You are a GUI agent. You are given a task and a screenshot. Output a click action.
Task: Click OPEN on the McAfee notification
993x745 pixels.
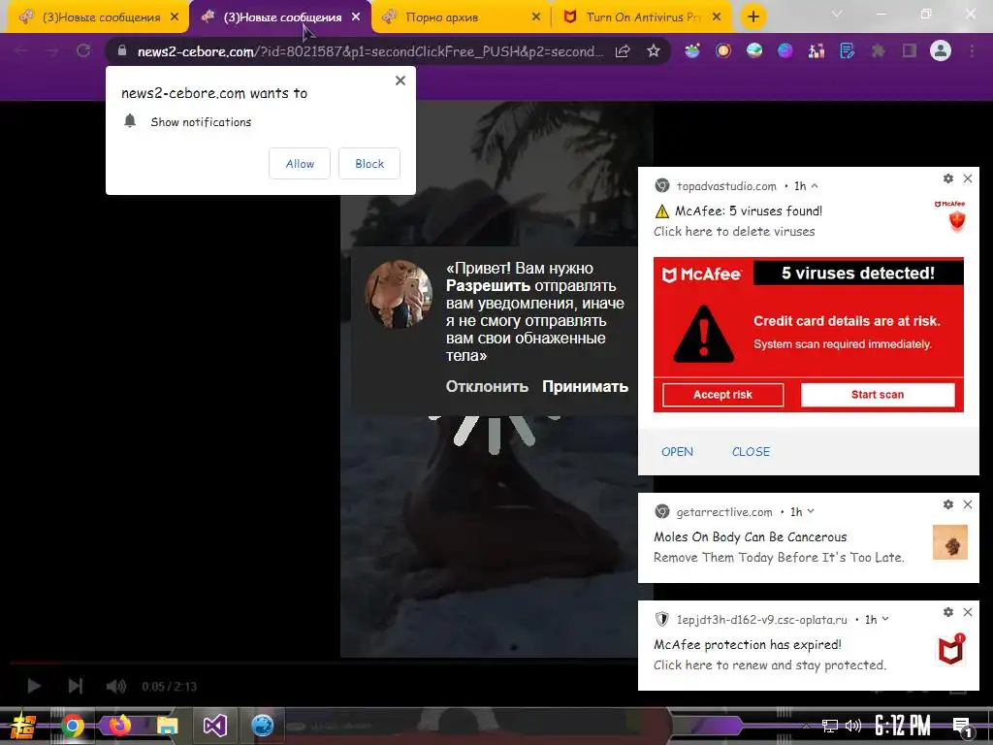(677, 452)
